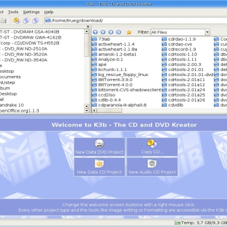Click the star bookmarks icon
The height and width of the screenshot is (227, 227).
click(129, 32)
